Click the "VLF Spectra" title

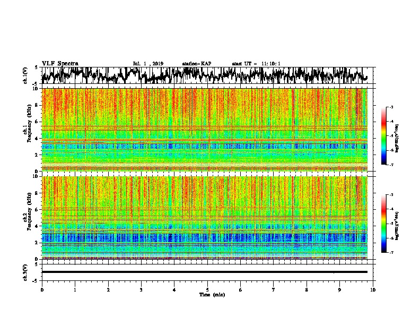pyautogui.click(x=60, y=64)
